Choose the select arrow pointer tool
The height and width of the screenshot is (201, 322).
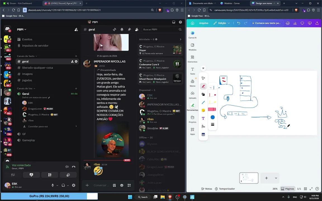[203, 78]
